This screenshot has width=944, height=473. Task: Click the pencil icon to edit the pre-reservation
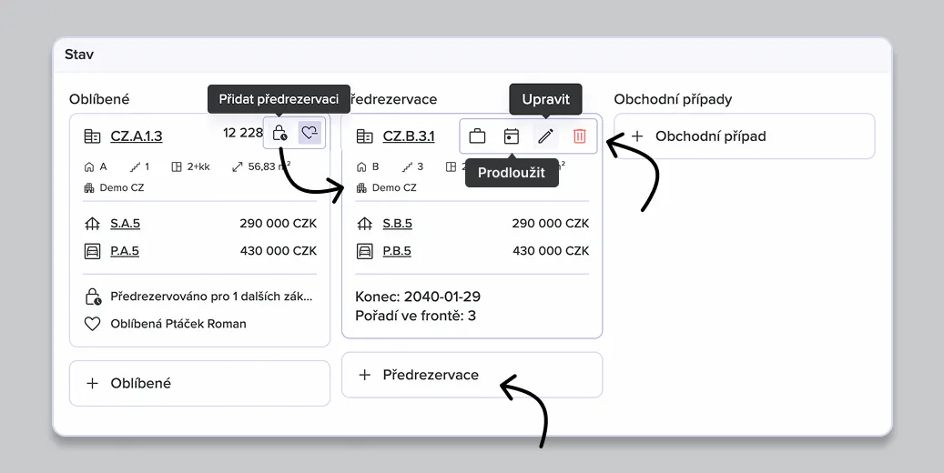pyautogui.click(x=545, y=136)
